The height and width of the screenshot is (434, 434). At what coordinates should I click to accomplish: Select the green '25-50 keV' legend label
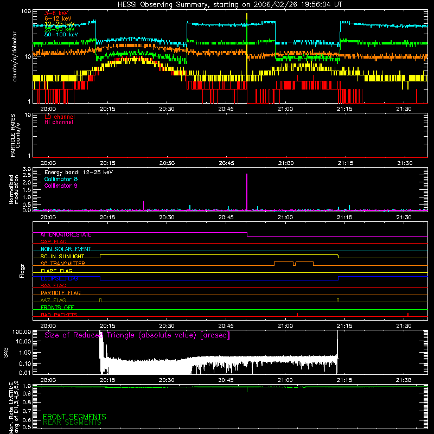pyautogui.click(x=59, y=29)
